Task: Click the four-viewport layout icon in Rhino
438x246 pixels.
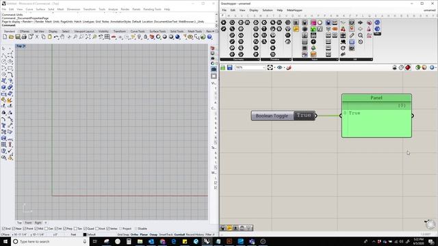Action: point(107,37)
